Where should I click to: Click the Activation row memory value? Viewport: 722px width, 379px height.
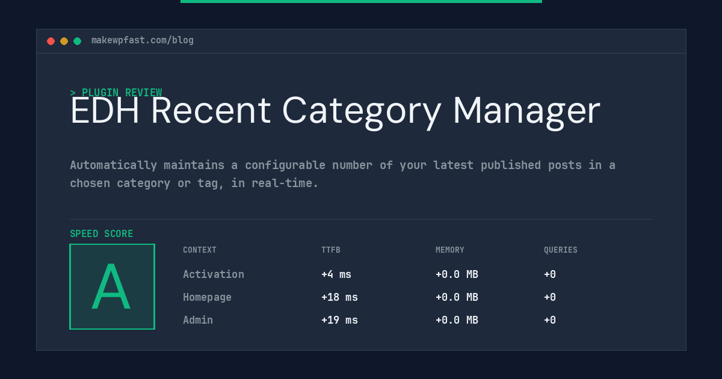point(457,274)
